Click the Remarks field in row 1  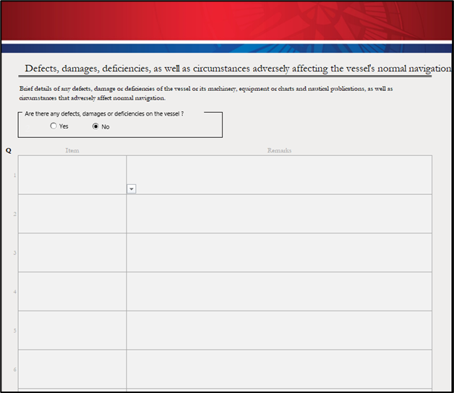pyautogui.click(x=279, y=175)
